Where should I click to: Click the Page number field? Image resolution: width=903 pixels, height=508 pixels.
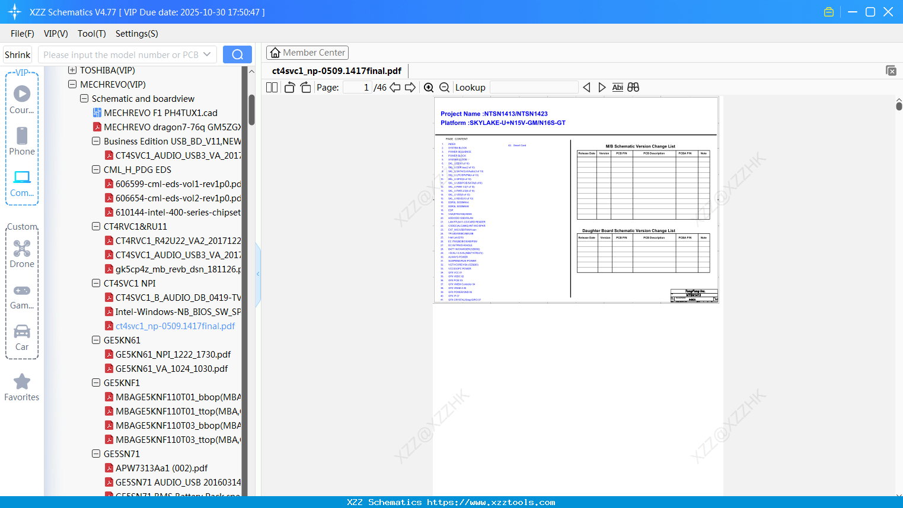358,87
